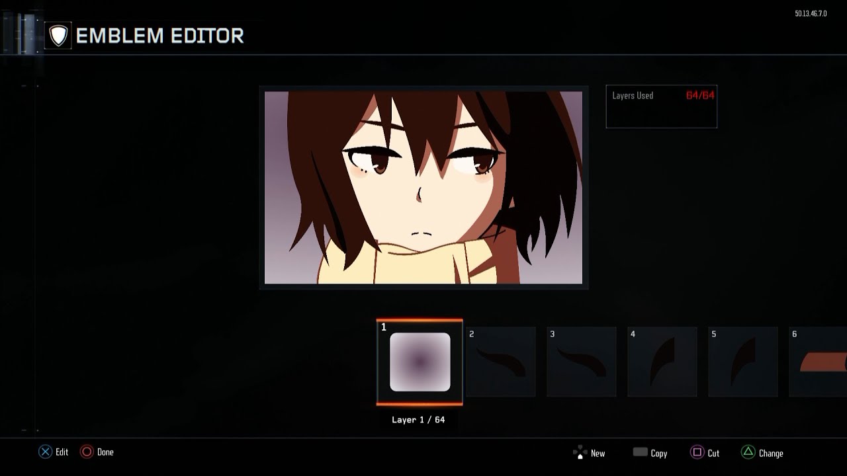Click the circle Done button icon
This screenshot has height=476, width=847.
pos(87,452)
